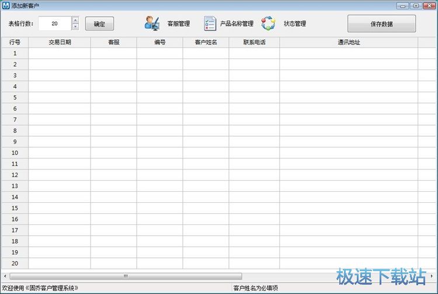Click the 状态管理 label

[295, 24]
